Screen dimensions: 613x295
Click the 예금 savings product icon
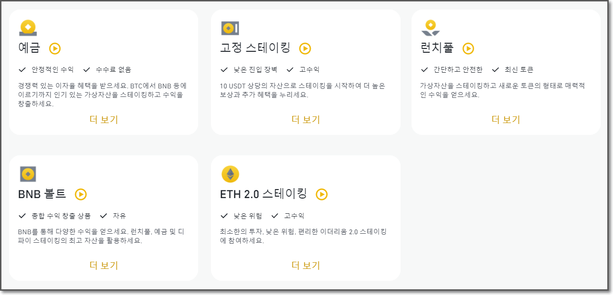tap(27, 28)
